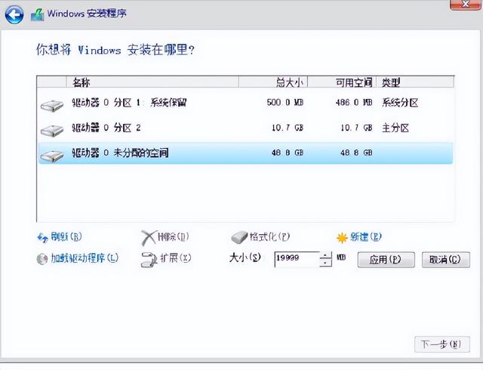483x370 pixels.
Task: Select row 驱动器 0 分区 1: 系统保留
Action: pos(245,103)
